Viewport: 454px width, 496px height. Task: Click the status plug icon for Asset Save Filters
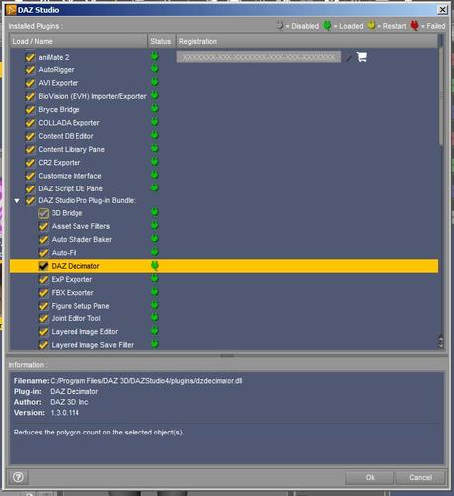click(155, 226)
